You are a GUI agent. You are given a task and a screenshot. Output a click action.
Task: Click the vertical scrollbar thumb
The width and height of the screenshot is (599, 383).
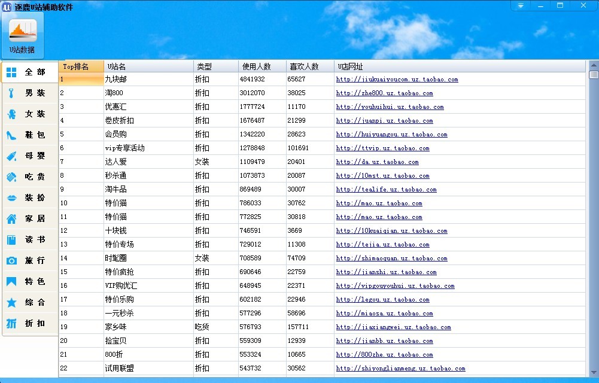594,74
